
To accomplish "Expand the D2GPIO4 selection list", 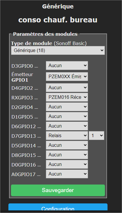I will pyautogui.click(x=67, y=107).
